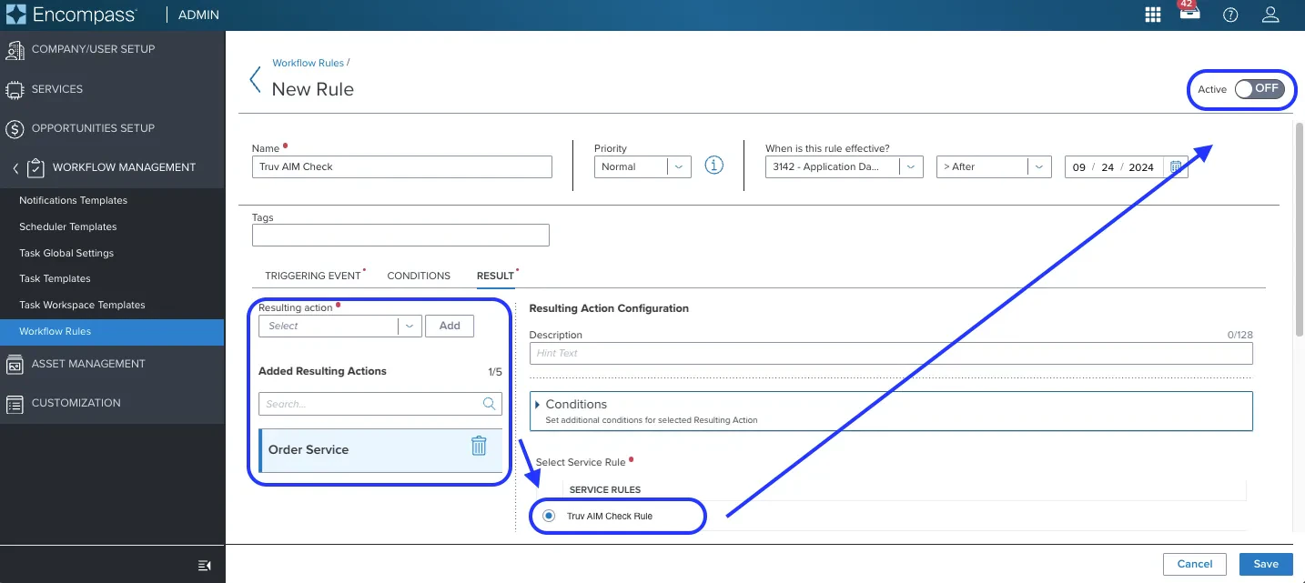Click the Save button
1305x583 pixels.
(x=1266, y=564)
